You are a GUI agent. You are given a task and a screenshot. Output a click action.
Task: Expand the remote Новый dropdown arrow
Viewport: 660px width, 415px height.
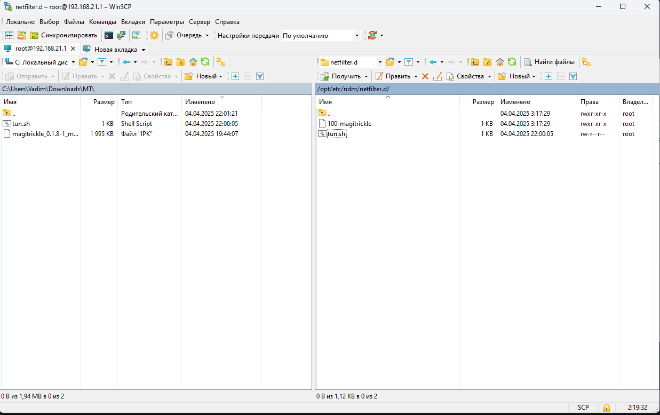[534, 76]
